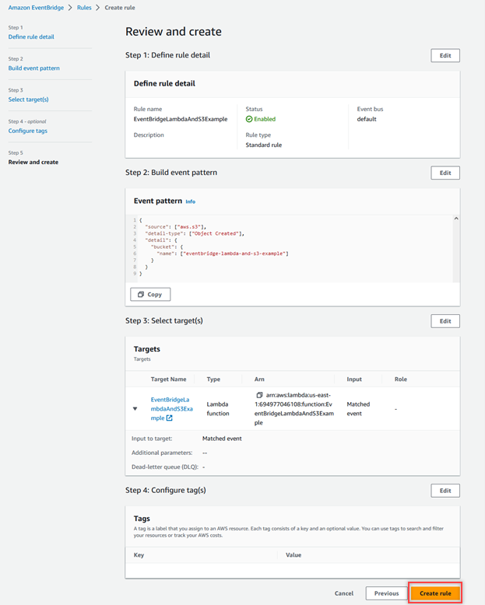485x605 pixels.
Task: Select the Value column header in Tags
Action: tap(293, 554)
